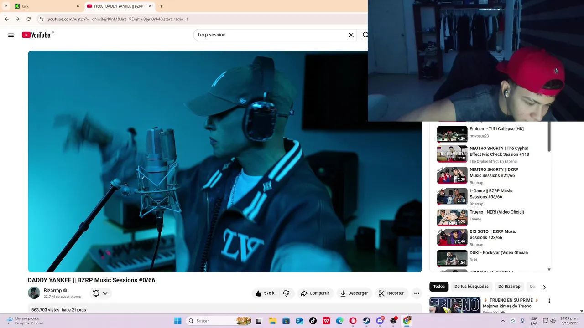The height and width of the screenshot is (328, 584).
Task: Toggle the notification bell for Bizarrap
Action: pos(96,293)
